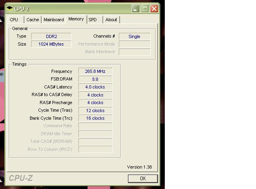Select the Memory tab
This screenshot has width=256, height=189.
(x=76, y=19)
